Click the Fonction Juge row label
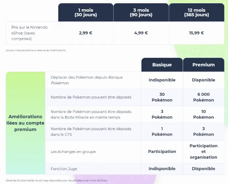The height and width of the screenshot is (184, 228). point(64,169)
